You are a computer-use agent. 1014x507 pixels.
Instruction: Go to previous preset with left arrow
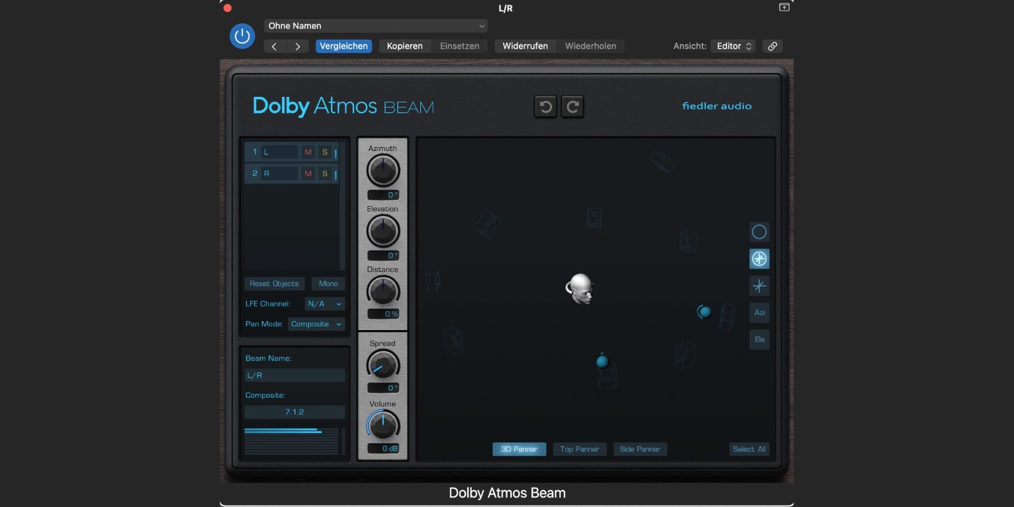coord(274,46)
